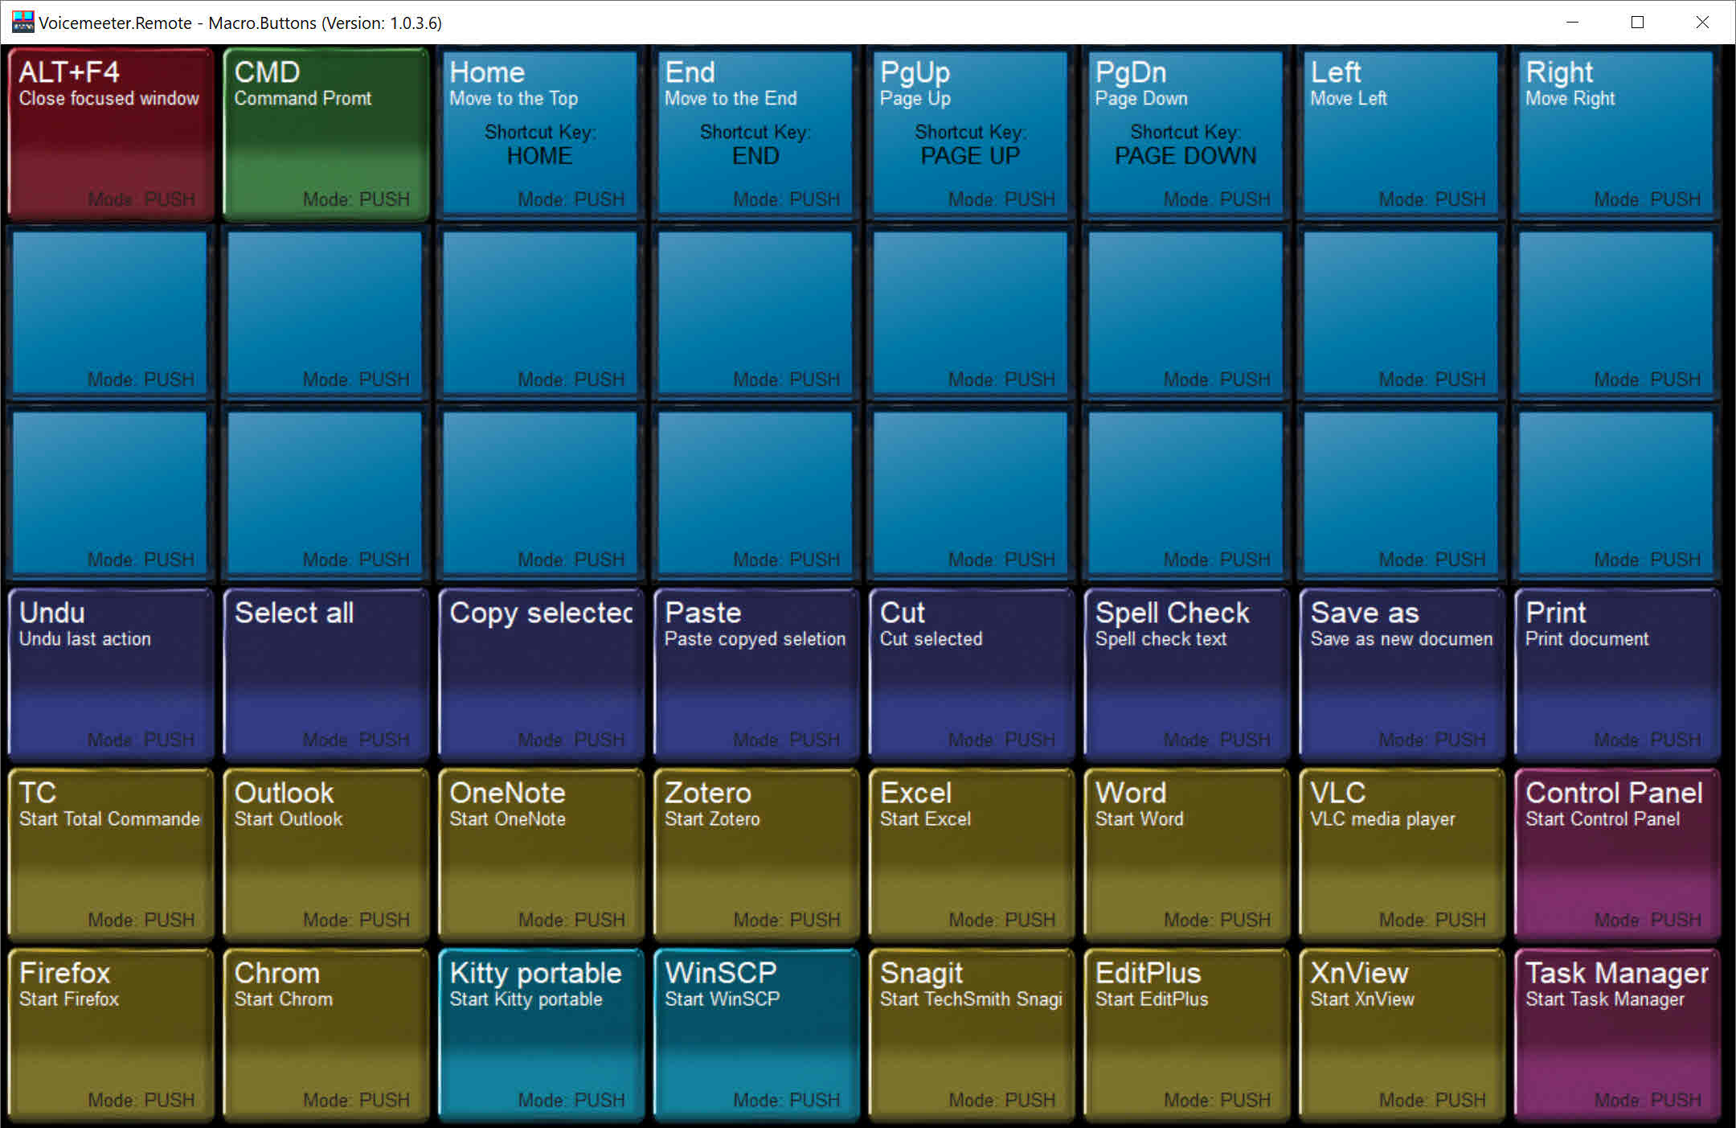The height and width of the screenshot is (1128, 1736).
Task: Close the Macro.Buttons window
Action: pos(1702,23)
